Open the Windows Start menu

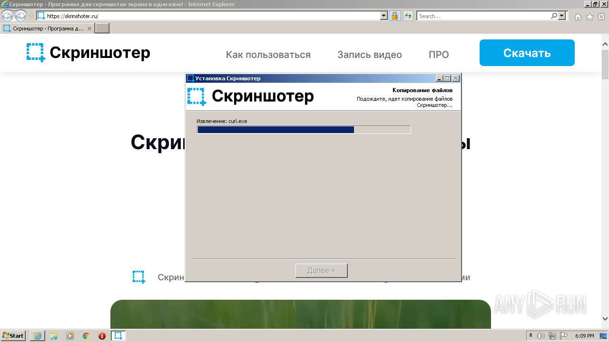point(13,335)
